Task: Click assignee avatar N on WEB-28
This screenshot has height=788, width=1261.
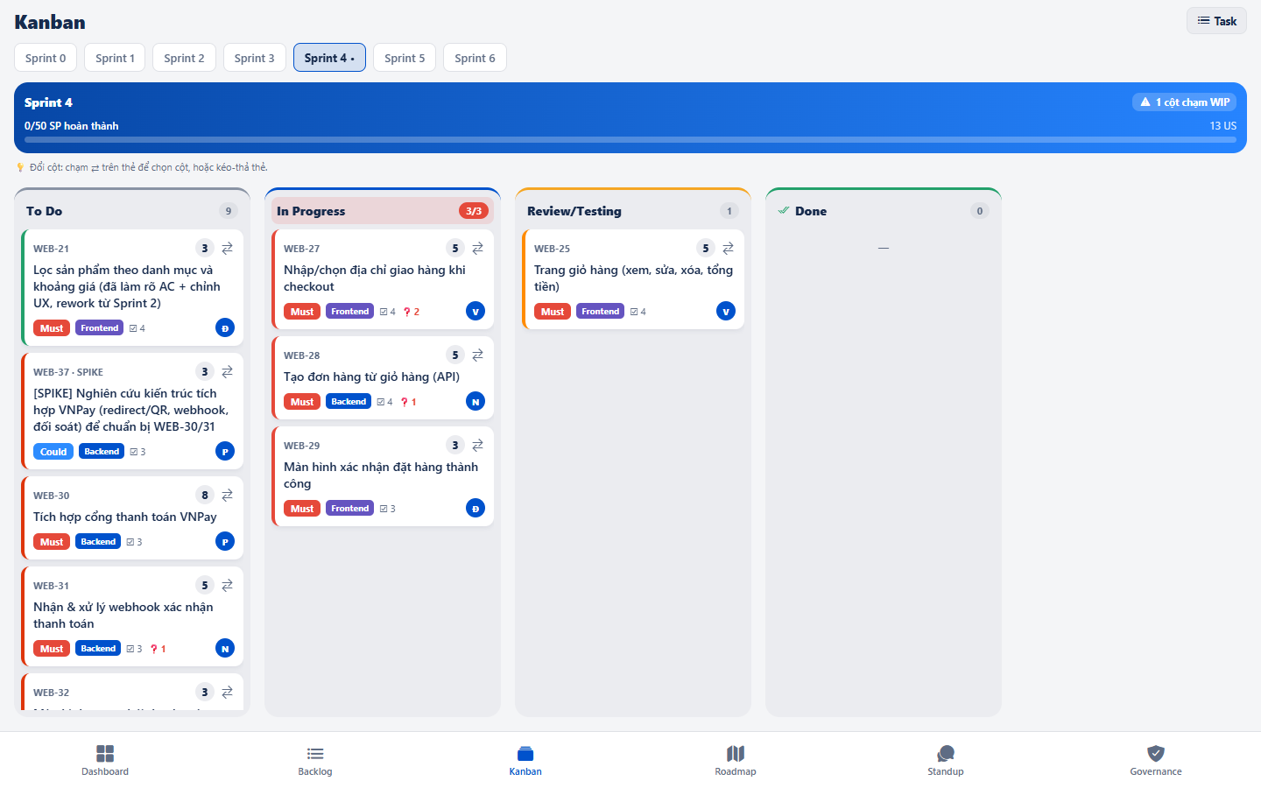Action: pos(476,402)
